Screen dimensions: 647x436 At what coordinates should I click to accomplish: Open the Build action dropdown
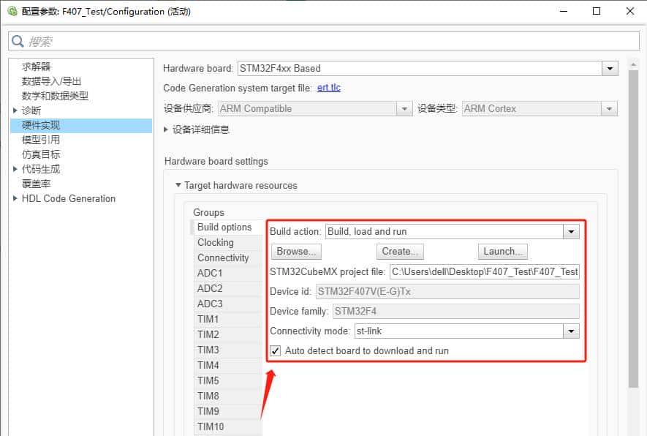(x=572, y=230)
